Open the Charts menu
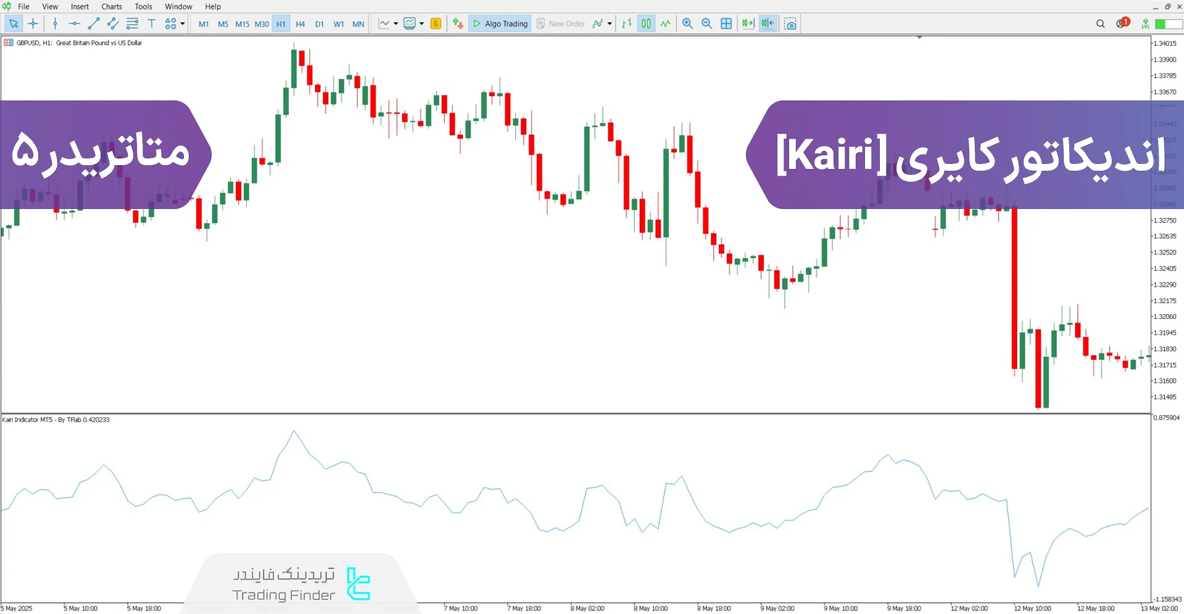Screen dimensions: 1184x614 pyautogui.click(x=111, y=6)
